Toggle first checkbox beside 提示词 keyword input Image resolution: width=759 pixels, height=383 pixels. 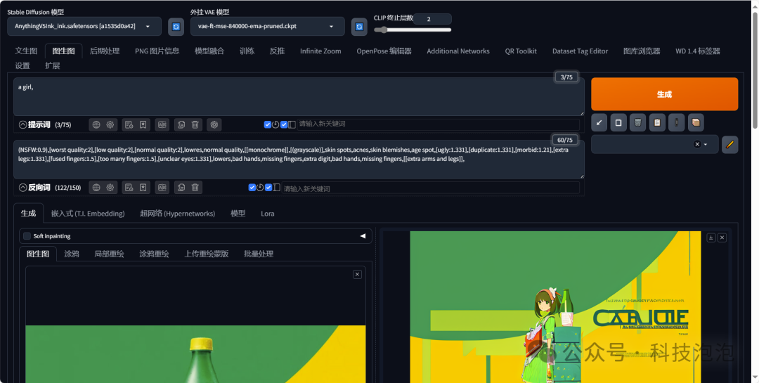267,124
